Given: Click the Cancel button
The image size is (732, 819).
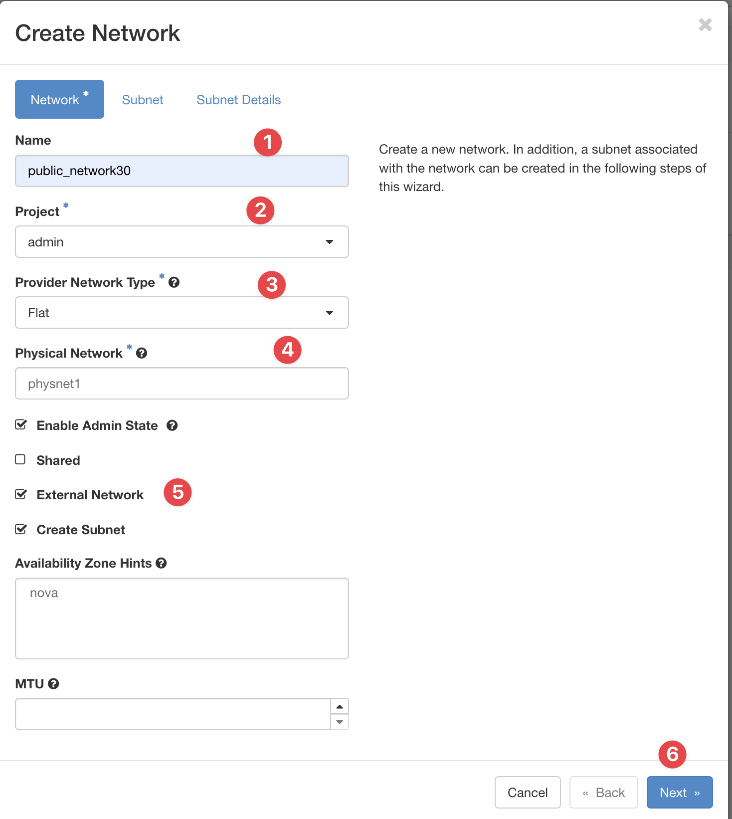Looking at the screenshot, I should pyautogui.click(x=527, y=792).
